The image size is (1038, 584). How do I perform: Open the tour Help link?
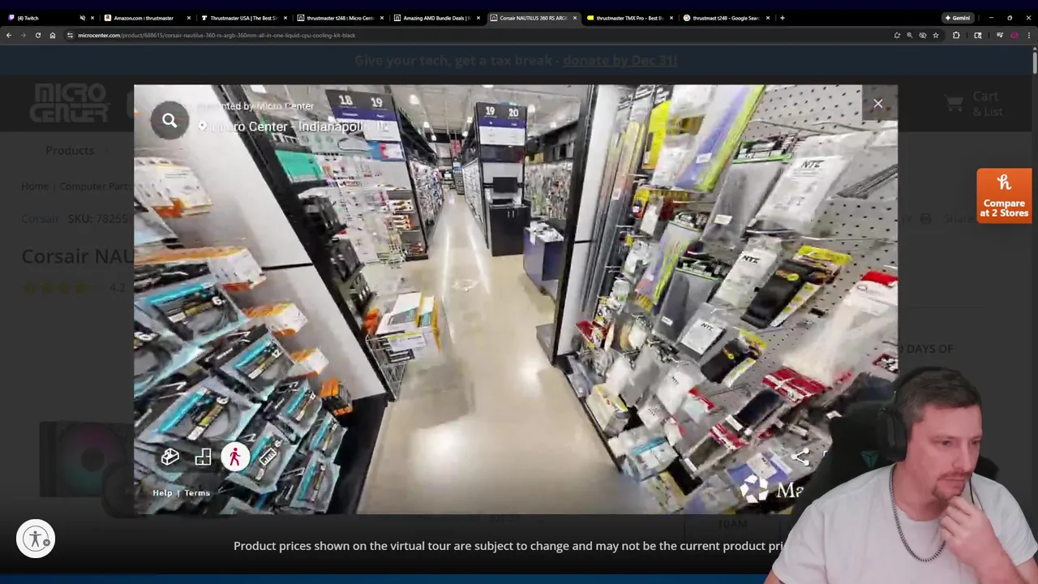pos(162,492)
